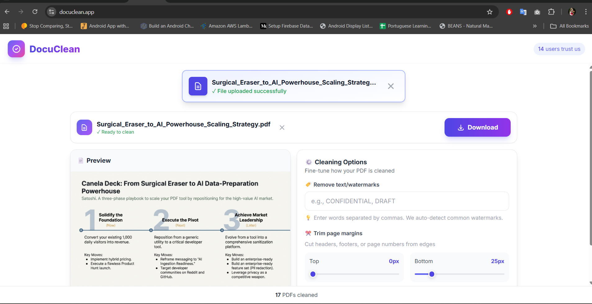The width and height of the screenshot is (592, 304).
Task: Dismiss the file uploaded successfully banner
Action: click(x=391, y=86)
